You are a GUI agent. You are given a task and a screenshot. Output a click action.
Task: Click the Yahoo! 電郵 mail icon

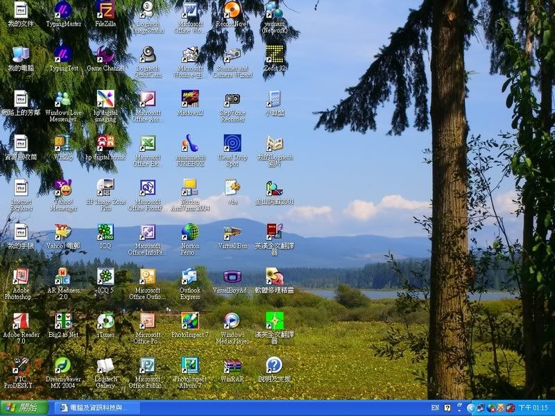63,232
